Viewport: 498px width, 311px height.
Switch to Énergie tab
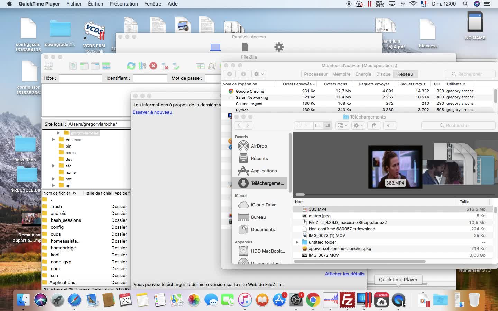(363, 74)
